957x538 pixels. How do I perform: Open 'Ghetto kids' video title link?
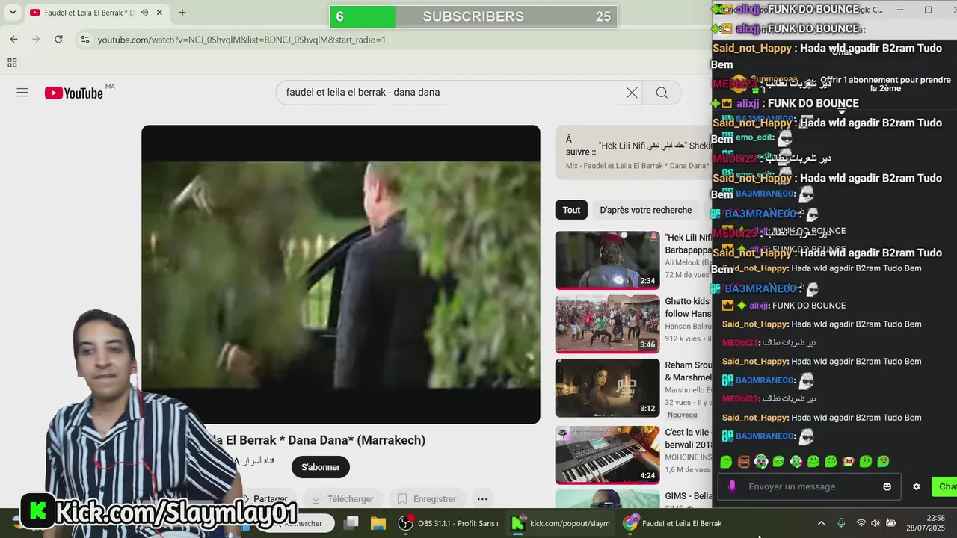[688, 307]
